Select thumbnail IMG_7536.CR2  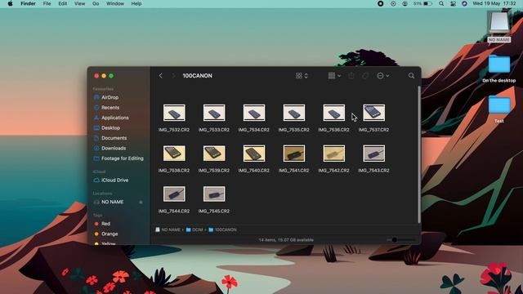[334, 113]
